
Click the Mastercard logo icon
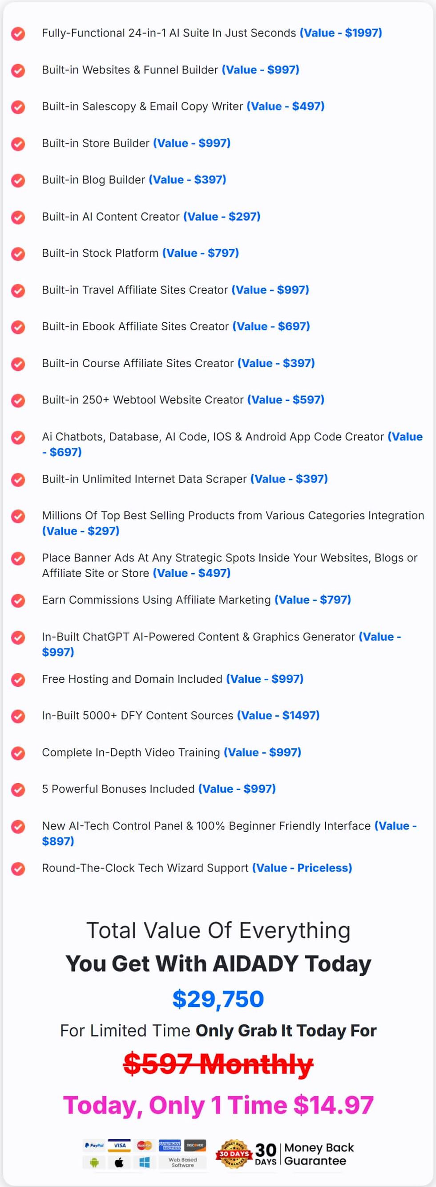(x=145, y=1146)
